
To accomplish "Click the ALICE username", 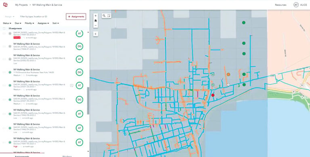I will coord(304,5).
